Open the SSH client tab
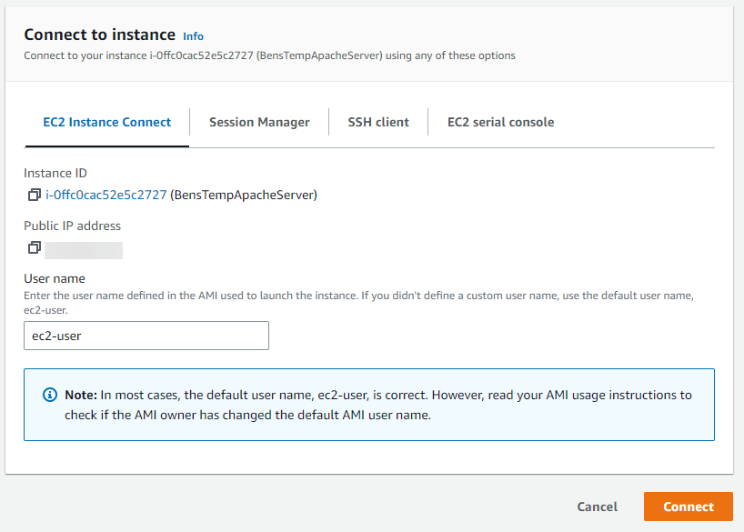 click(x=378, y=122)
